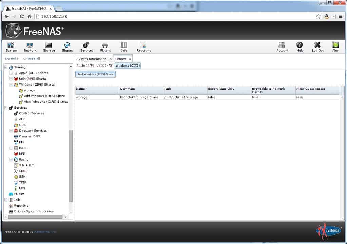Screen dimensions: 347x244
Task: Expand the Directory Services node
Action: pyautogui.click(x=11, y=130)
